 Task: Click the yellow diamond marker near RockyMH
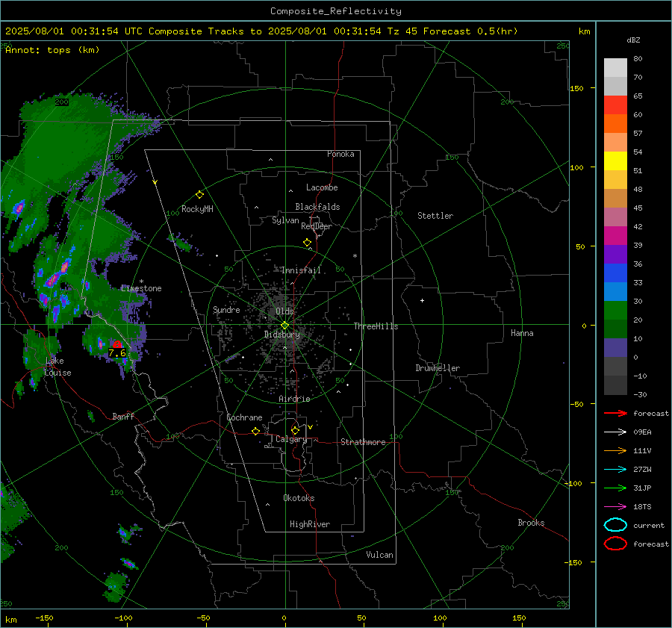199,195
